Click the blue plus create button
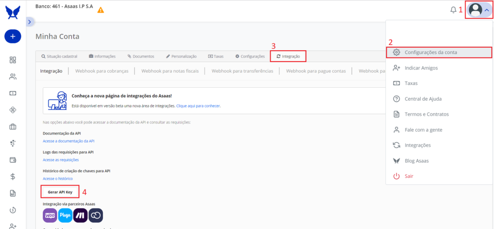 pyautogui.click(x=13, y=37)
